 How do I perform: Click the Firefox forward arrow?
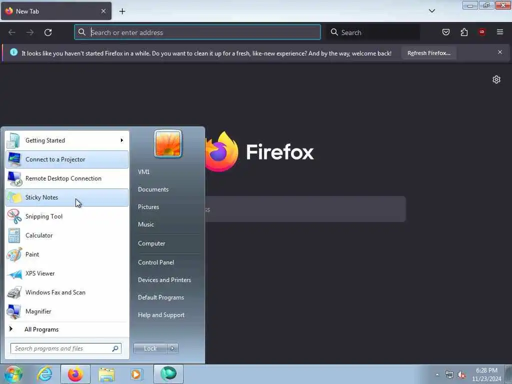click(30, 32)
